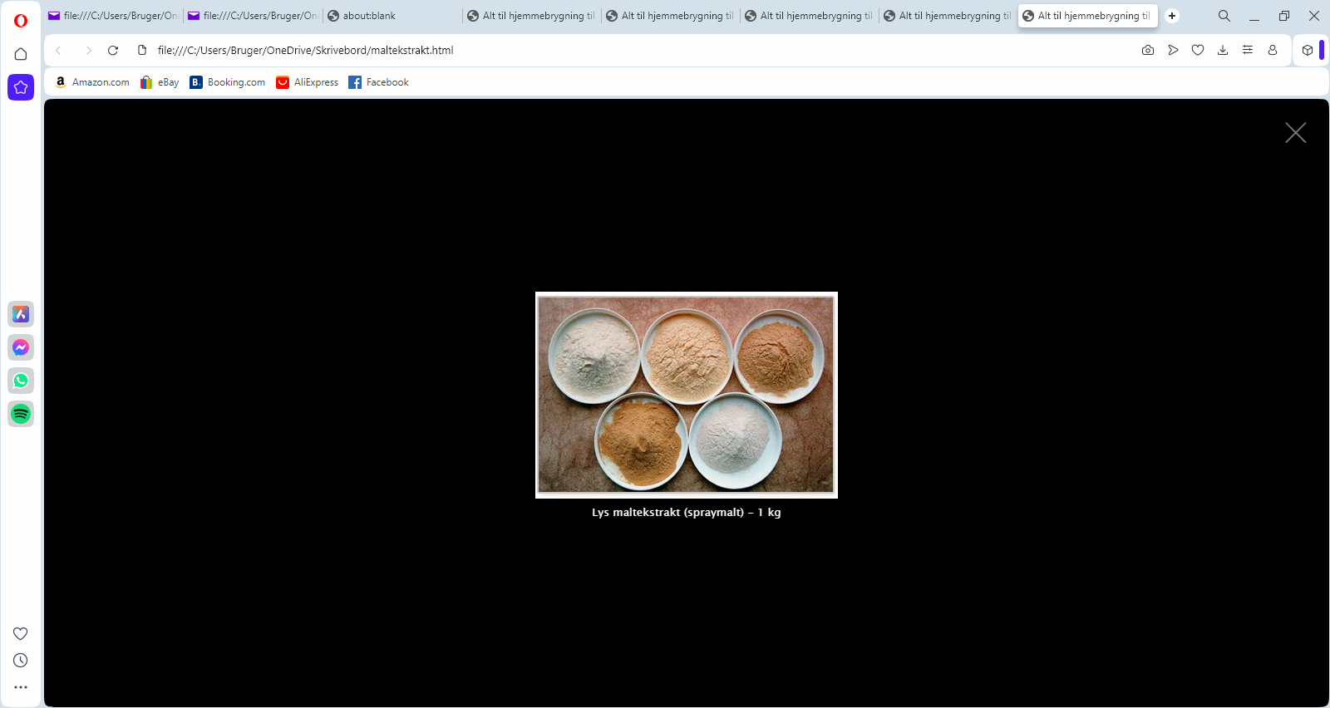The height and width of the screenshot is (708, 1330).
Task: Launch Messenger from the sidebar
Action: point(21,347)
